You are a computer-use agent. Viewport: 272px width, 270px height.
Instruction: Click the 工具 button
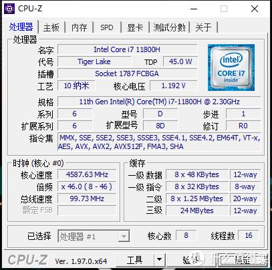coord(135,259)
